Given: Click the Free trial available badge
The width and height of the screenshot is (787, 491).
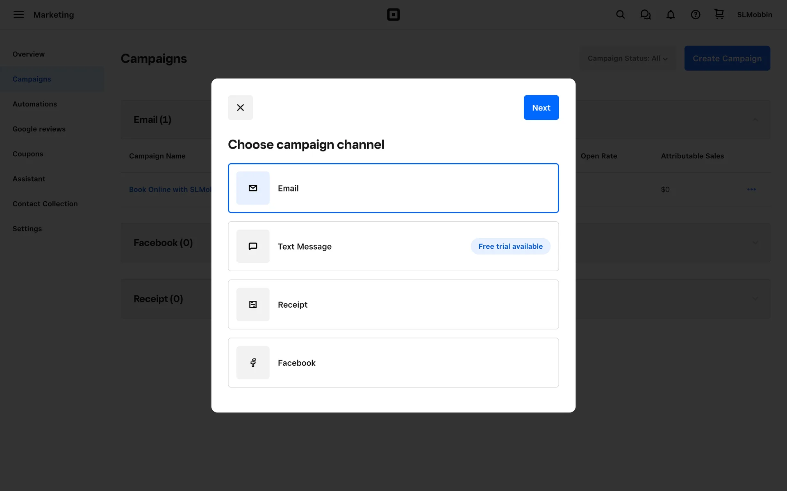Looking at the screenshot, I should point(510,246).
